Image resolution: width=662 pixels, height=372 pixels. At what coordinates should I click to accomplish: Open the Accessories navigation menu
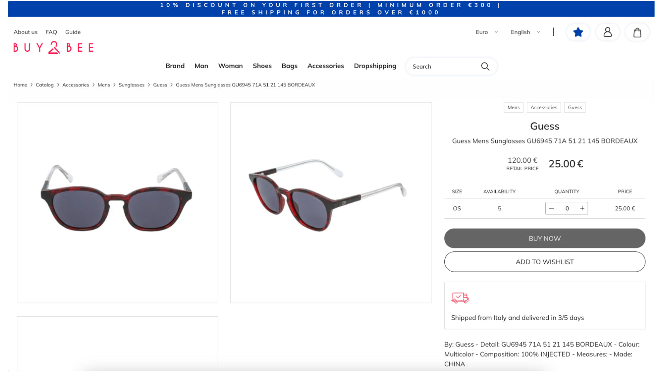tap(326, 66)
